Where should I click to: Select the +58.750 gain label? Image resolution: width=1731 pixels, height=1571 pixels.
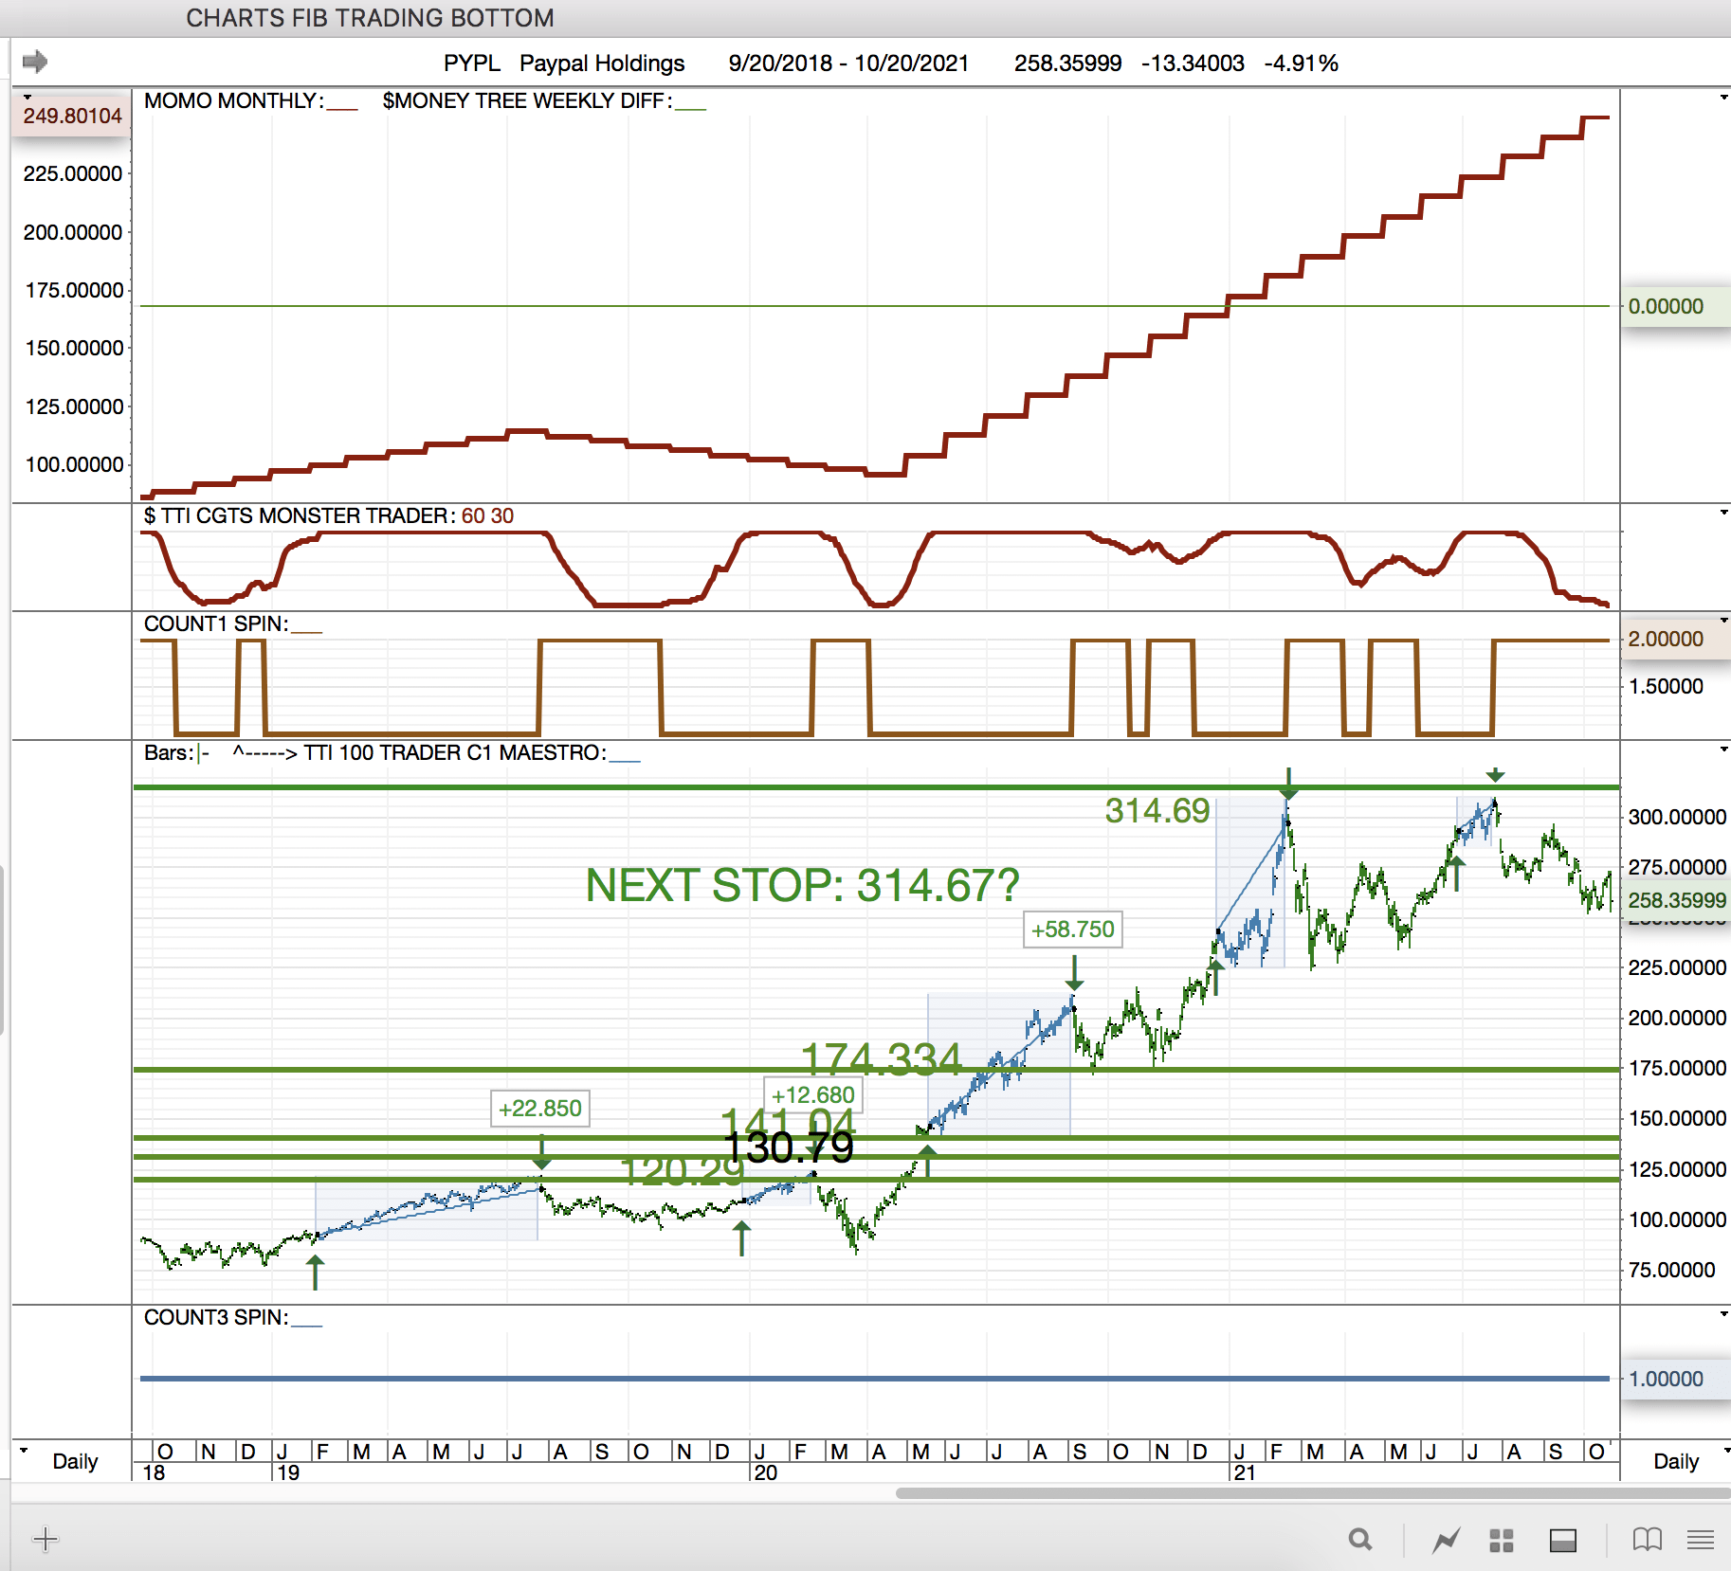1073,930
